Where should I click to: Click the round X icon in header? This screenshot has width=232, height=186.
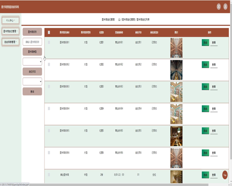tap(219, 7)
